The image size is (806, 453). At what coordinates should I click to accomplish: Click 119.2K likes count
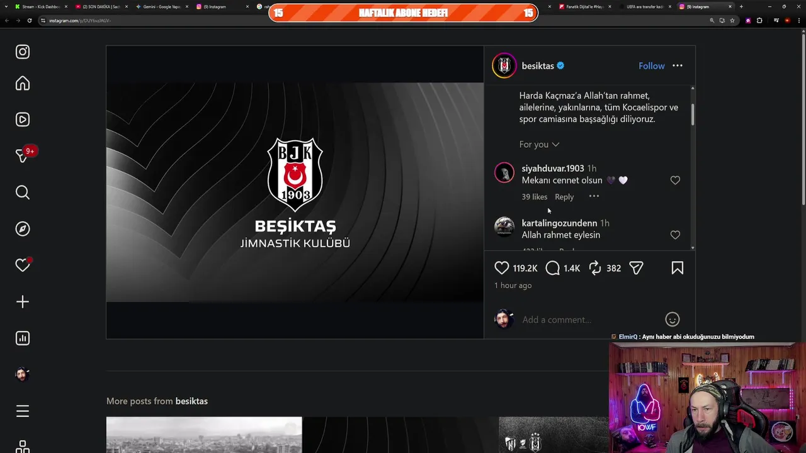[x=525, y=269]
